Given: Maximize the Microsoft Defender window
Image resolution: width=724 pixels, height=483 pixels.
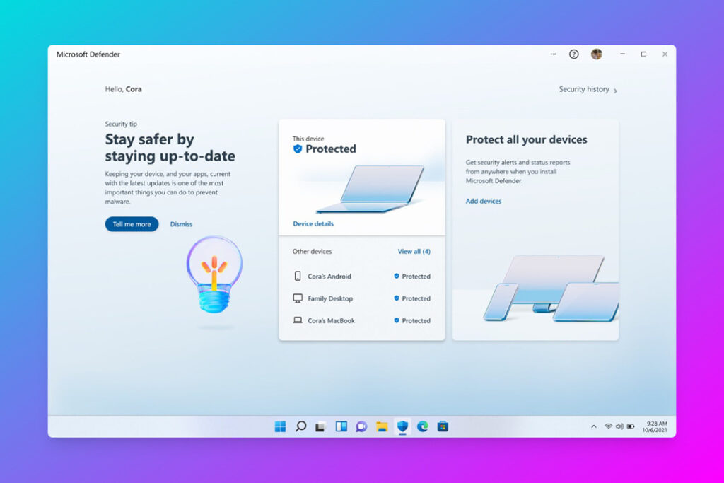Looking at the screenshot, I should coord(643,54).
